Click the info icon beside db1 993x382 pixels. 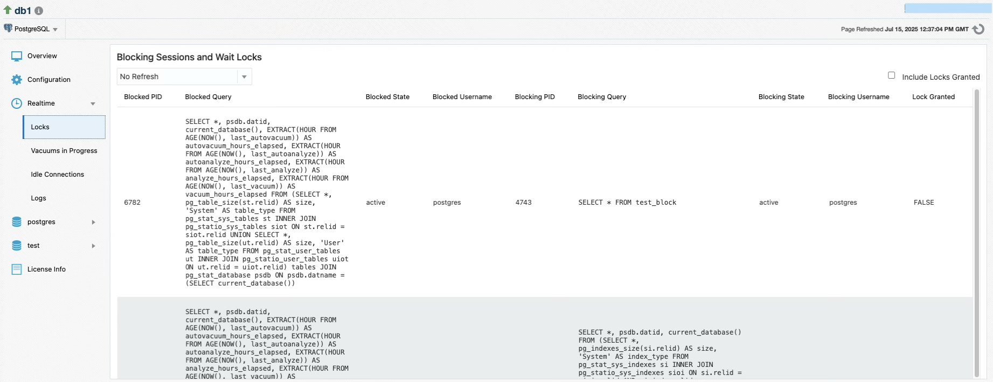coord(39,11)
